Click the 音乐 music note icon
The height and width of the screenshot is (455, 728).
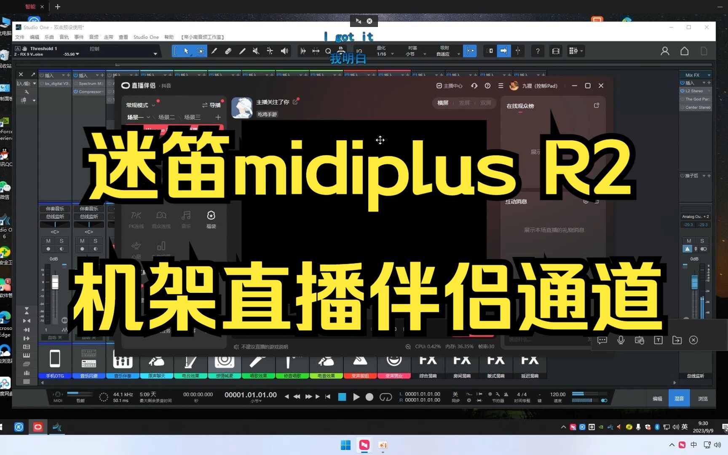(186, 219)
